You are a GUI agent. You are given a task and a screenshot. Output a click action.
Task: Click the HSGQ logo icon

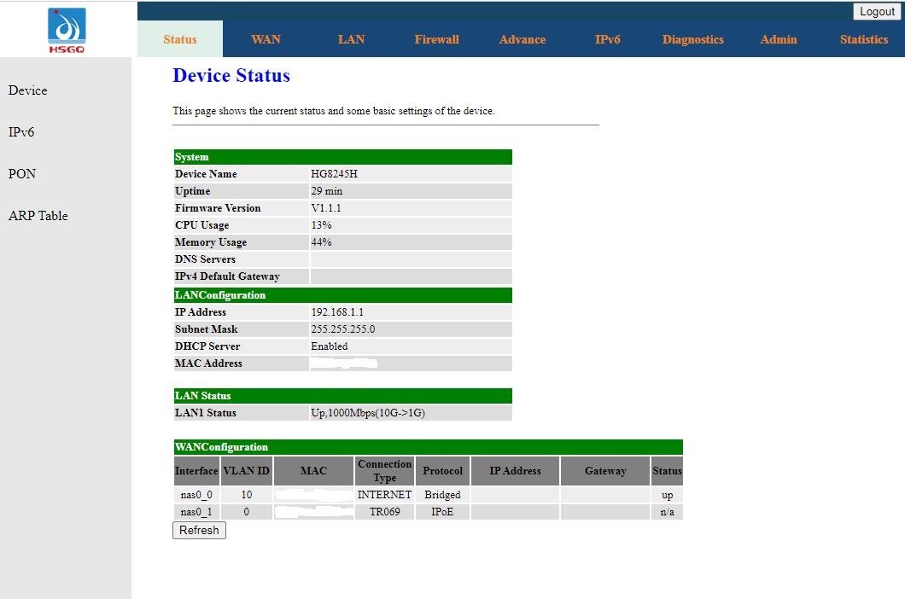(67, 30)
